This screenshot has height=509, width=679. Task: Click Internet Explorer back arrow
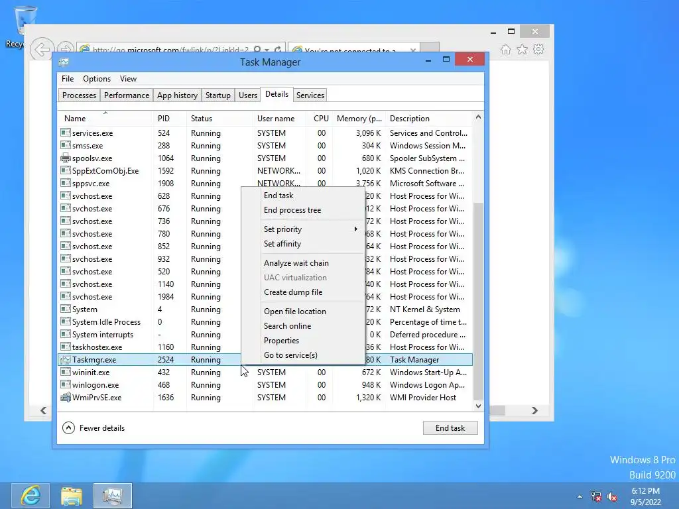[42, 49]
